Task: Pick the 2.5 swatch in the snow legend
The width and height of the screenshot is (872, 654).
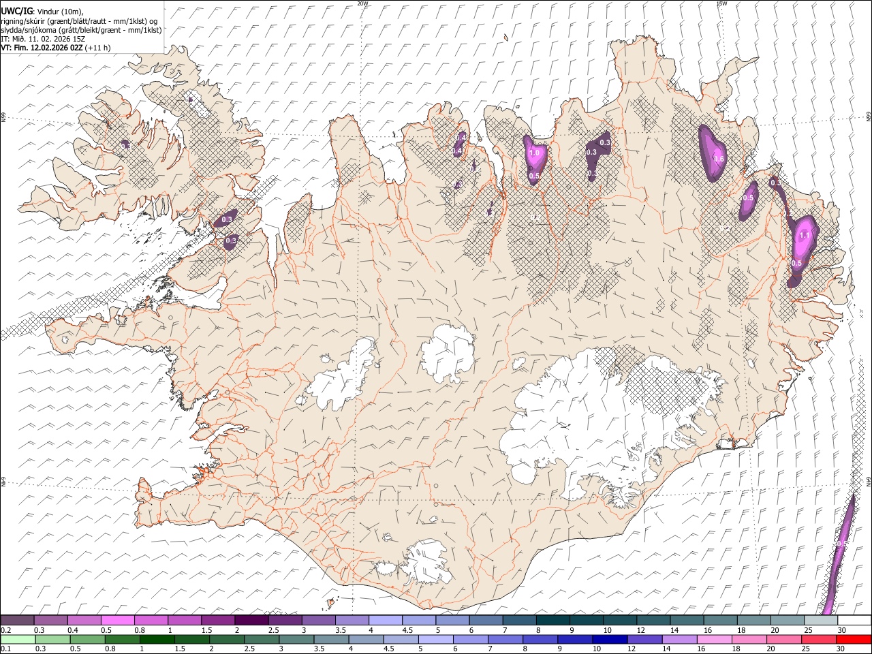Action: [285, 620]
